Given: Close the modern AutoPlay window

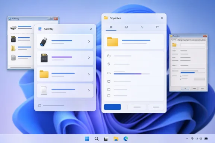Looking at the screenshot, I should coord(91,29).
